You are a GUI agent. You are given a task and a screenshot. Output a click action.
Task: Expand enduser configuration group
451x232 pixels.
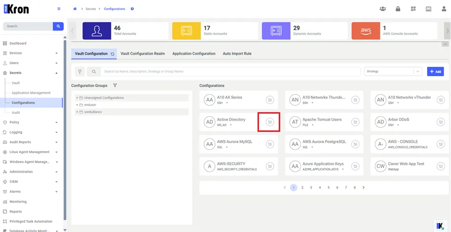point(132,105)
